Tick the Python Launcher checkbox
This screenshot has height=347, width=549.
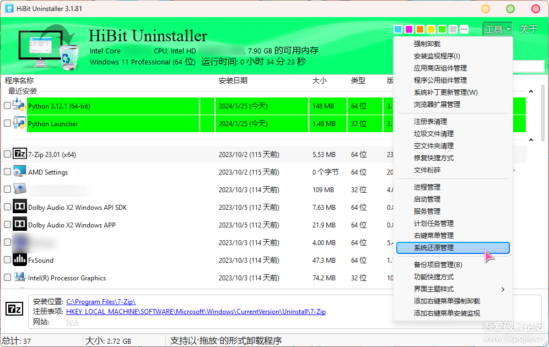click(x=7, y=123)
